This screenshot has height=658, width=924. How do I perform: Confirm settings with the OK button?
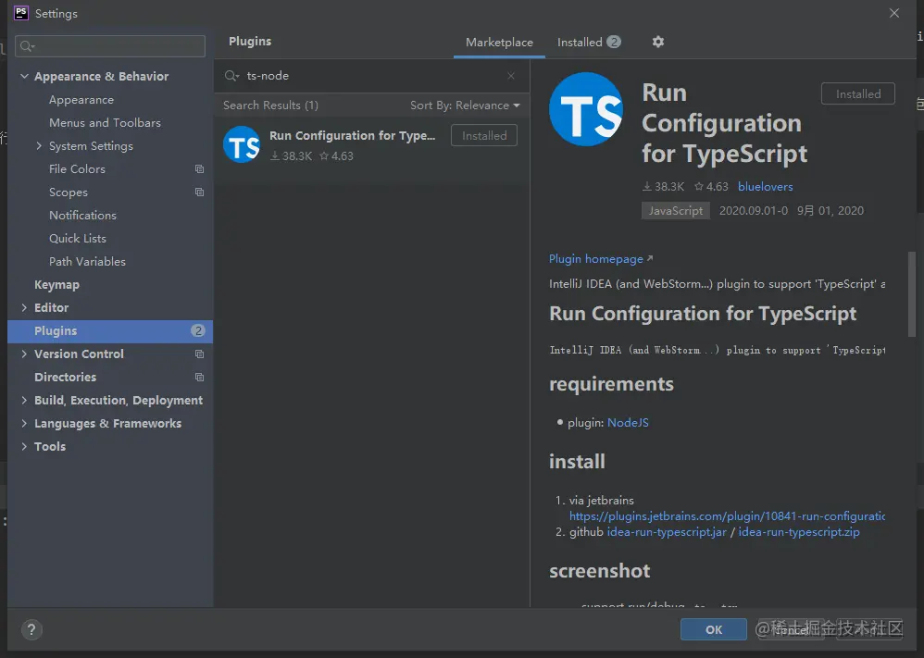point(714,629)
